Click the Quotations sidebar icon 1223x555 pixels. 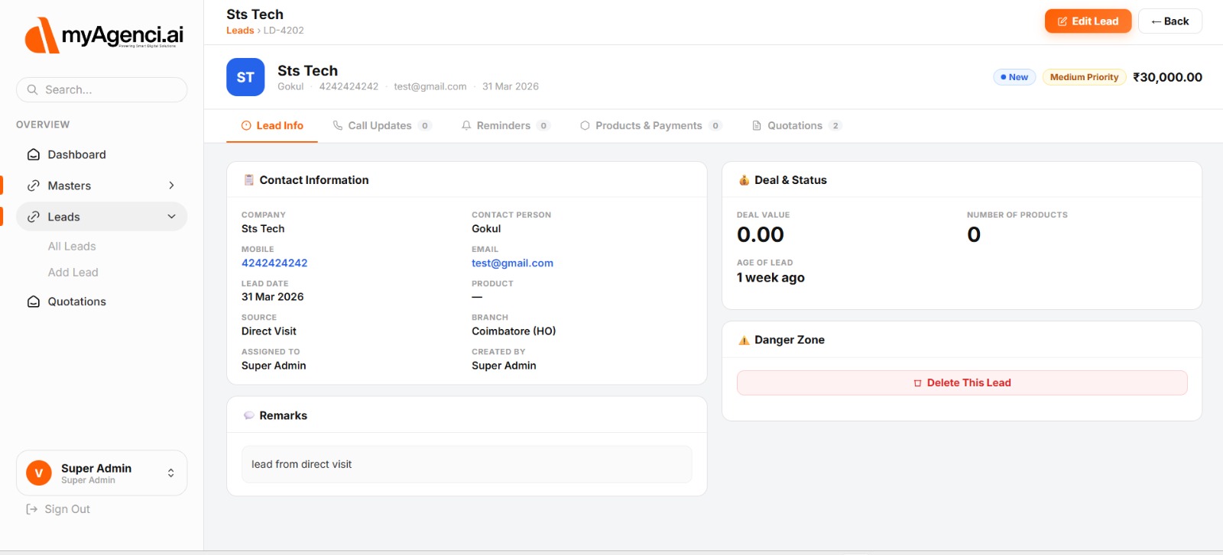[34, 302]
